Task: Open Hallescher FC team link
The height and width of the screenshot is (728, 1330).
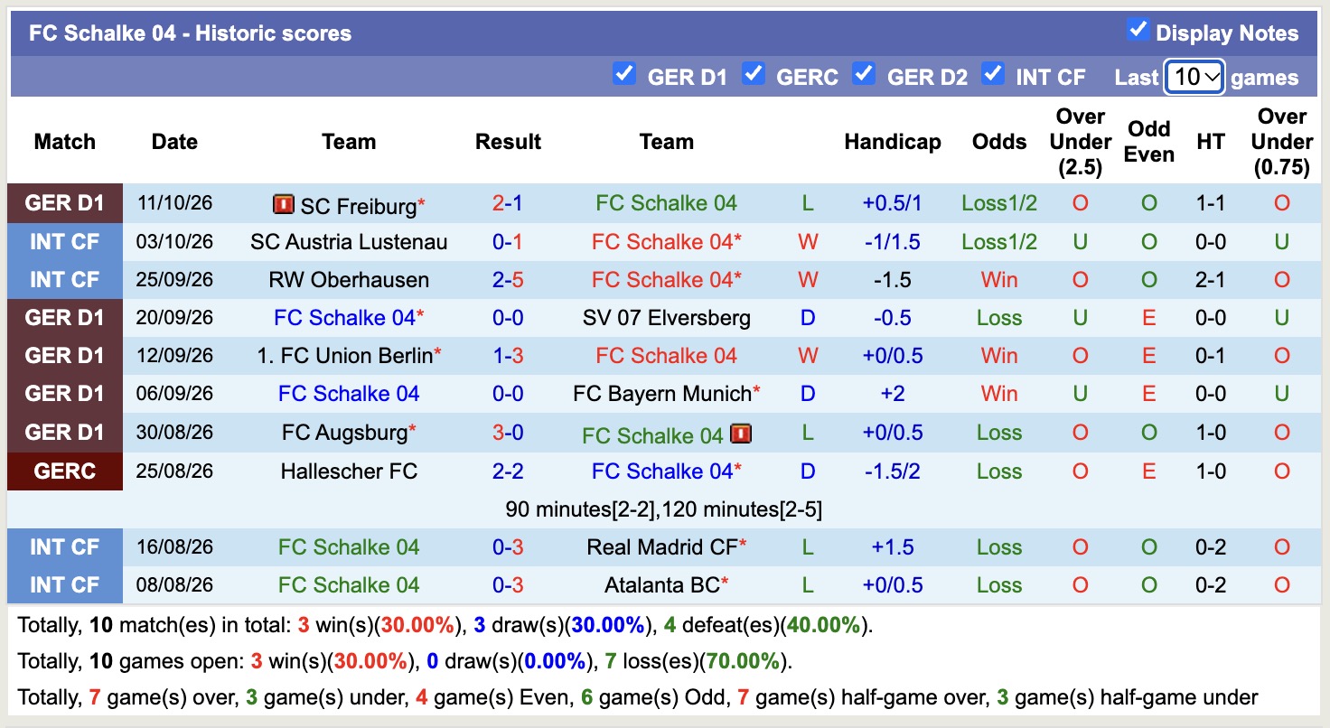Action: 349,471
